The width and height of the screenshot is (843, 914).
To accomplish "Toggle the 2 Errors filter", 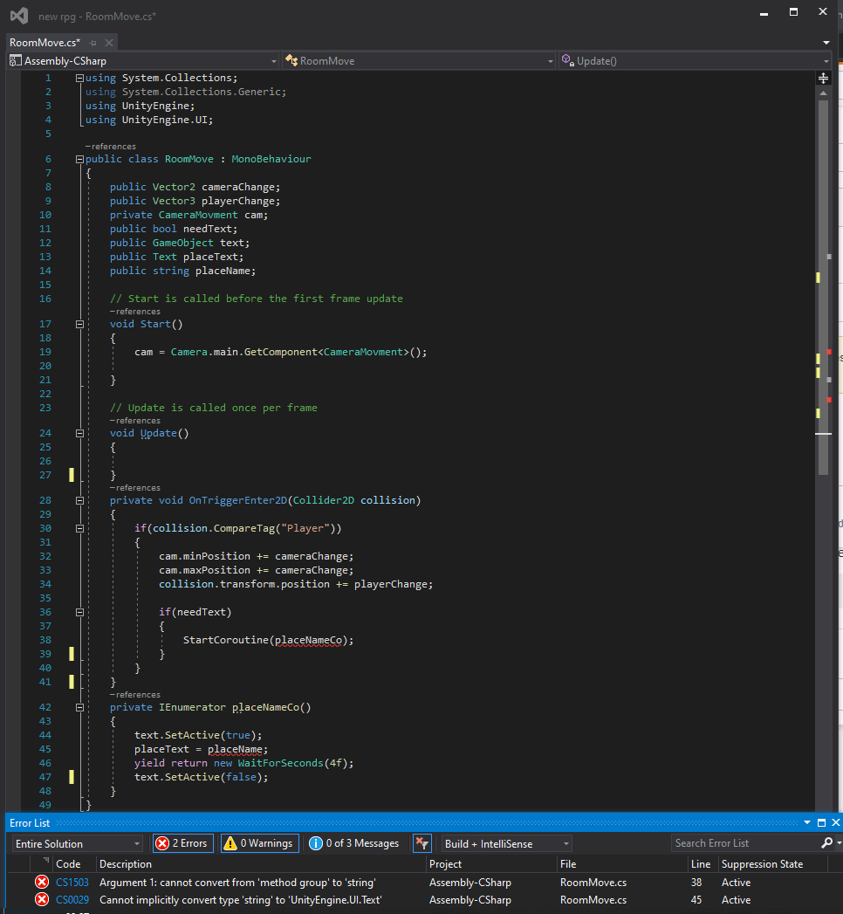I will 182,843.
